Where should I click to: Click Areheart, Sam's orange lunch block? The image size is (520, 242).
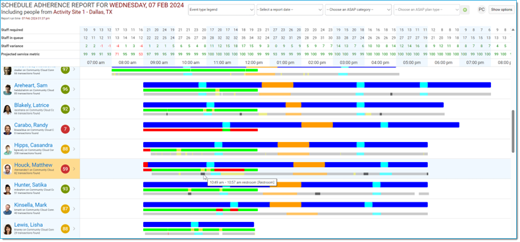pyautogui.click(x=277, y=85)
